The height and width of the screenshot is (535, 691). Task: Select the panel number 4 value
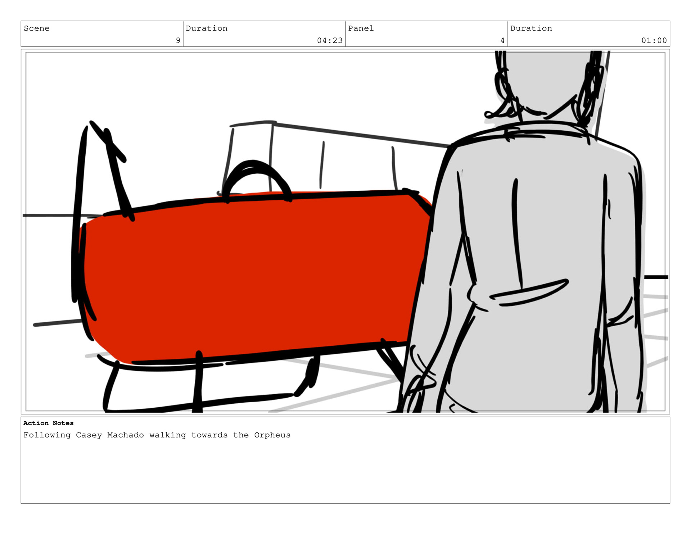pyautogui.click(x=502, y=41)
